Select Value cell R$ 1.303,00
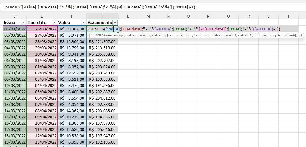 point(72,123)
